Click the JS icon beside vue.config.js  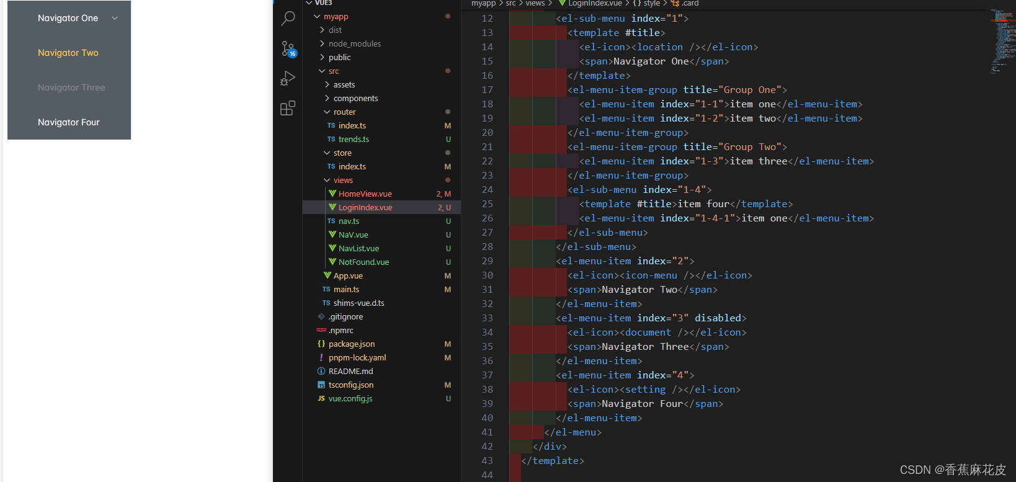(321, 398)
